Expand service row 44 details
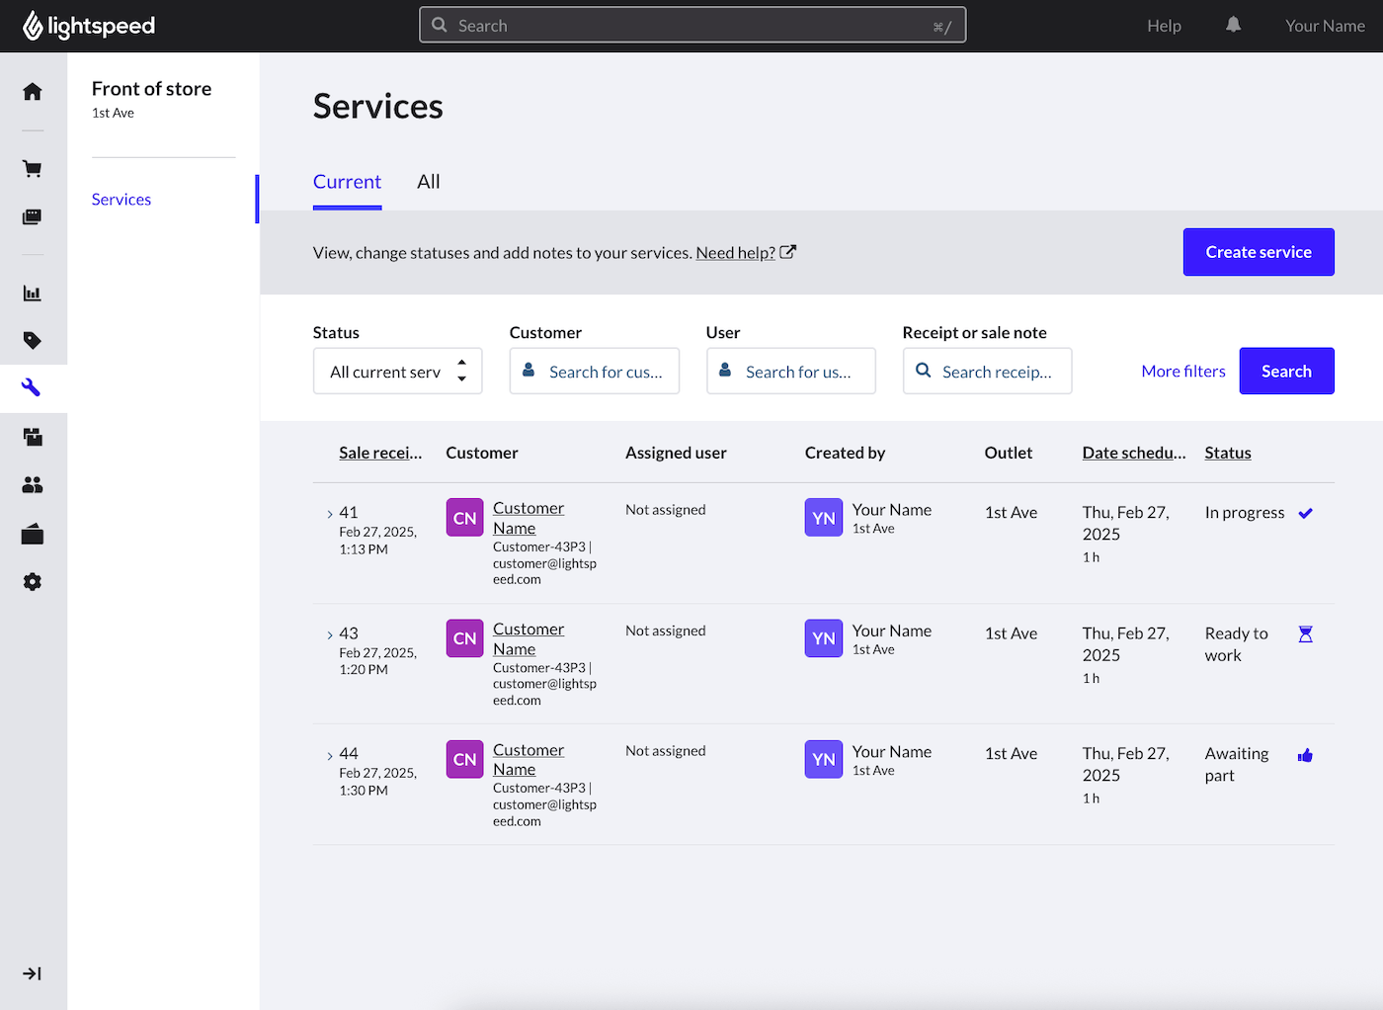 pyautogui.click(x=329, y=753)
